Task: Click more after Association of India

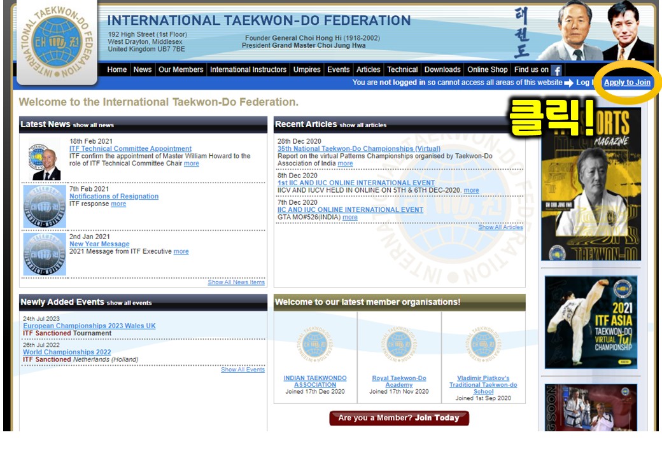Action: pyautogui.click(x=345, y=163)
